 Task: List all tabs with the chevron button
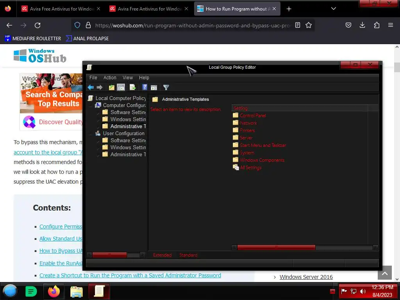pyautogui.click(x=334, y=9)
